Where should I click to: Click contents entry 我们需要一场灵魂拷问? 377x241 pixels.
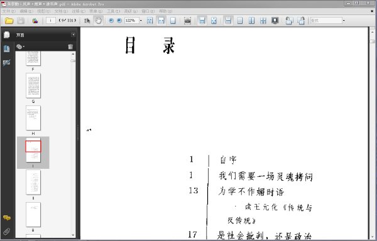tap(266, 176)
